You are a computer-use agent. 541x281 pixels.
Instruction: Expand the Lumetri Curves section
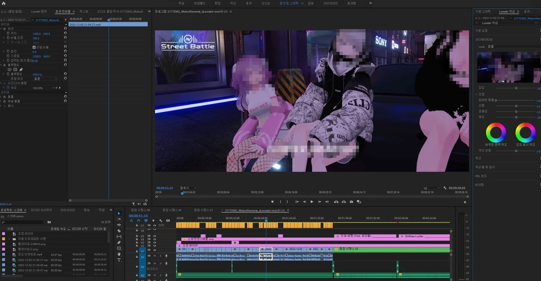(x=478, y=158)
